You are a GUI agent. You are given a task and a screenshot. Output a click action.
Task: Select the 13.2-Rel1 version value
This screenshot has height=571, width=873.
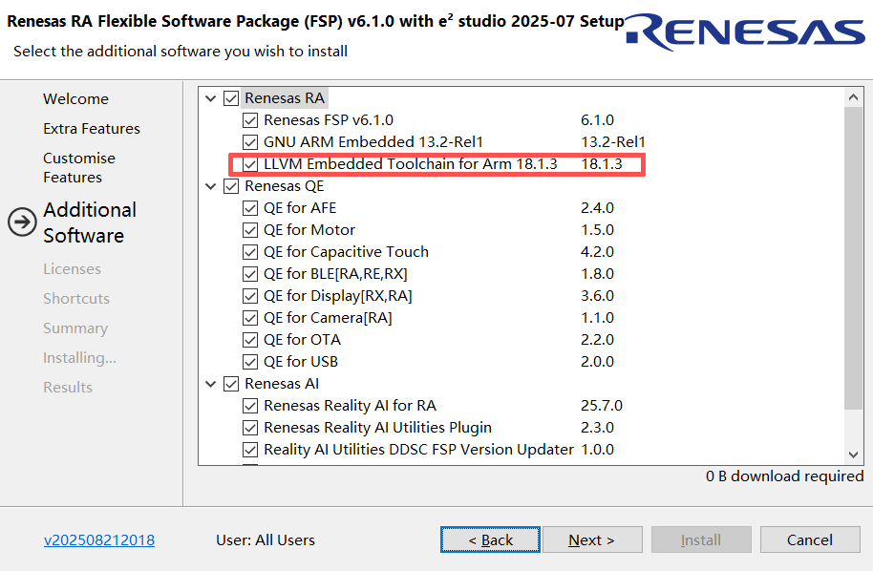pos(613,142)
